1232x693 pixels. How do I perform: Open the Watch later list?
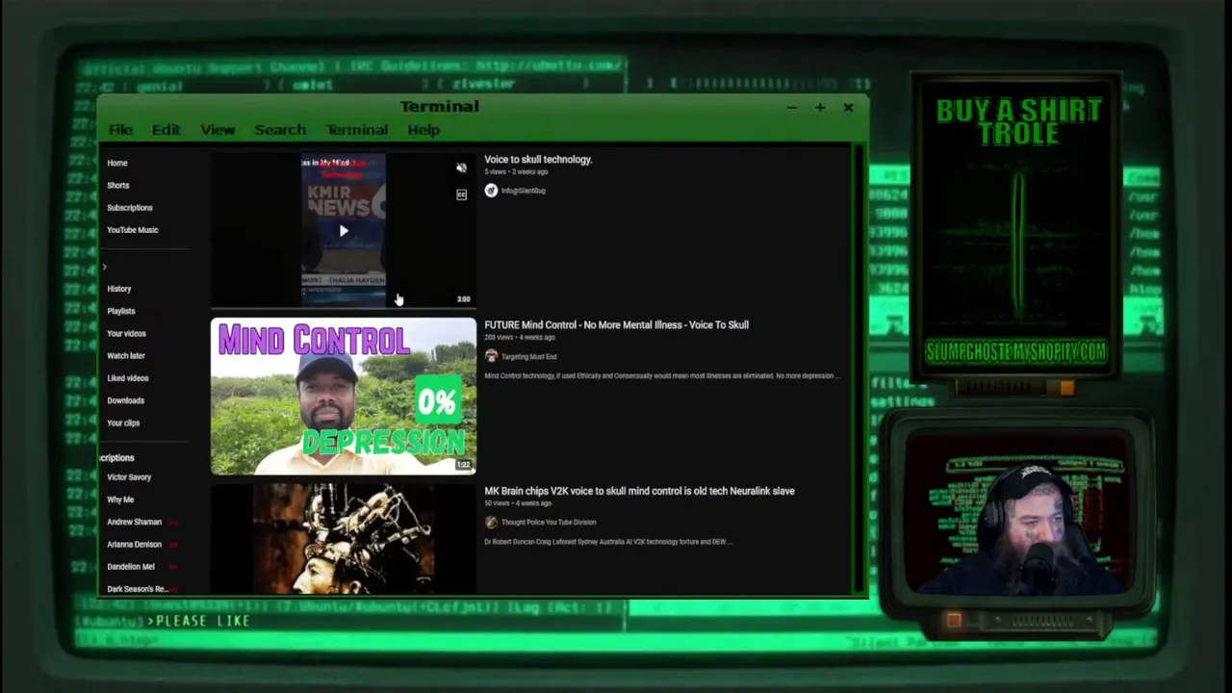pos(126,356)
